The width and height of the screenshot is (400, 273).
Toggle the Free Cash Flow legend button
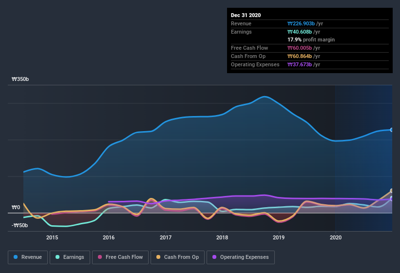[x=120, y=257]
